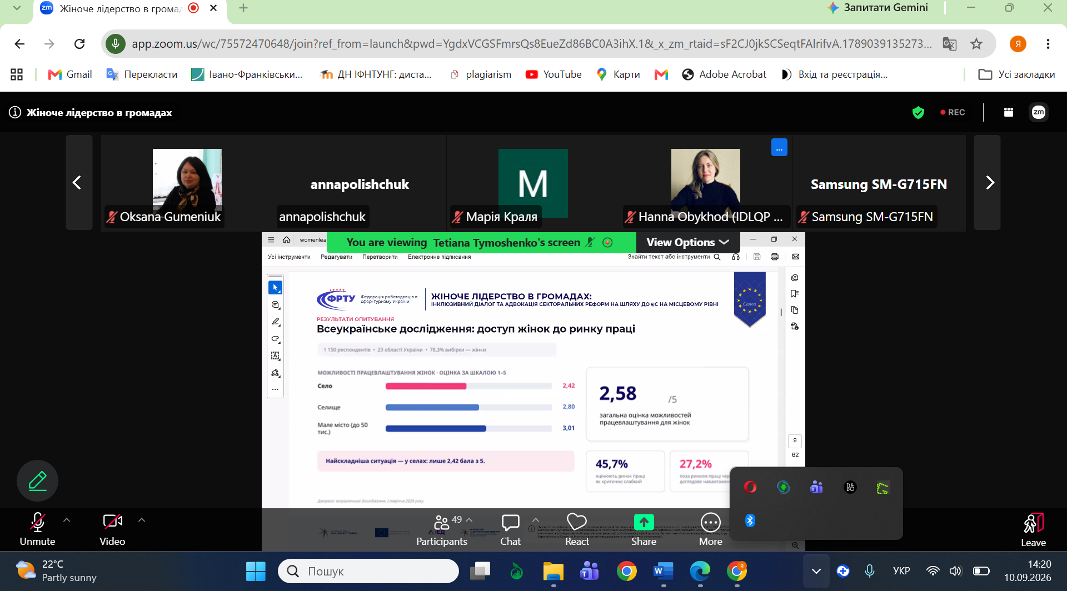
Task: Collapse the hidden tray icons chevron
Action: [x=816, y=571]
